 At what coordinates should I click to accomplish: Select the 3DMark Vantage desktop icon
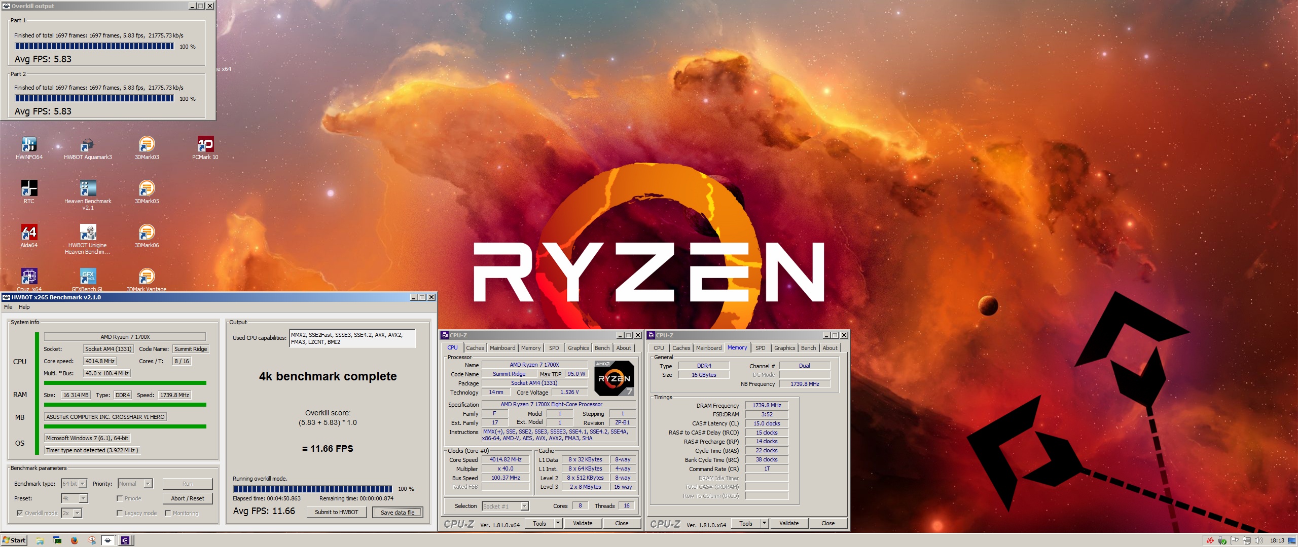(147, 280)
